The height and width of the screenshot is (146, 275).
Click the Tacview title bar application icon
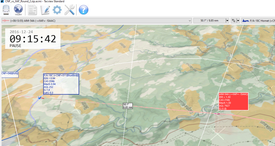2,1
